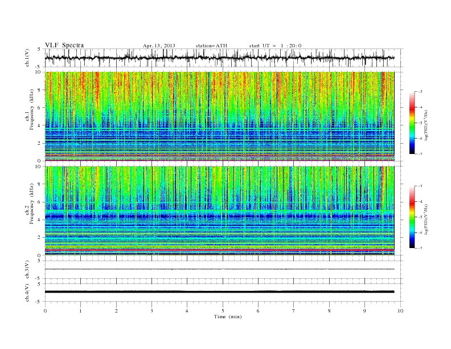Click time axis tick label "7"

coord(294,311)
